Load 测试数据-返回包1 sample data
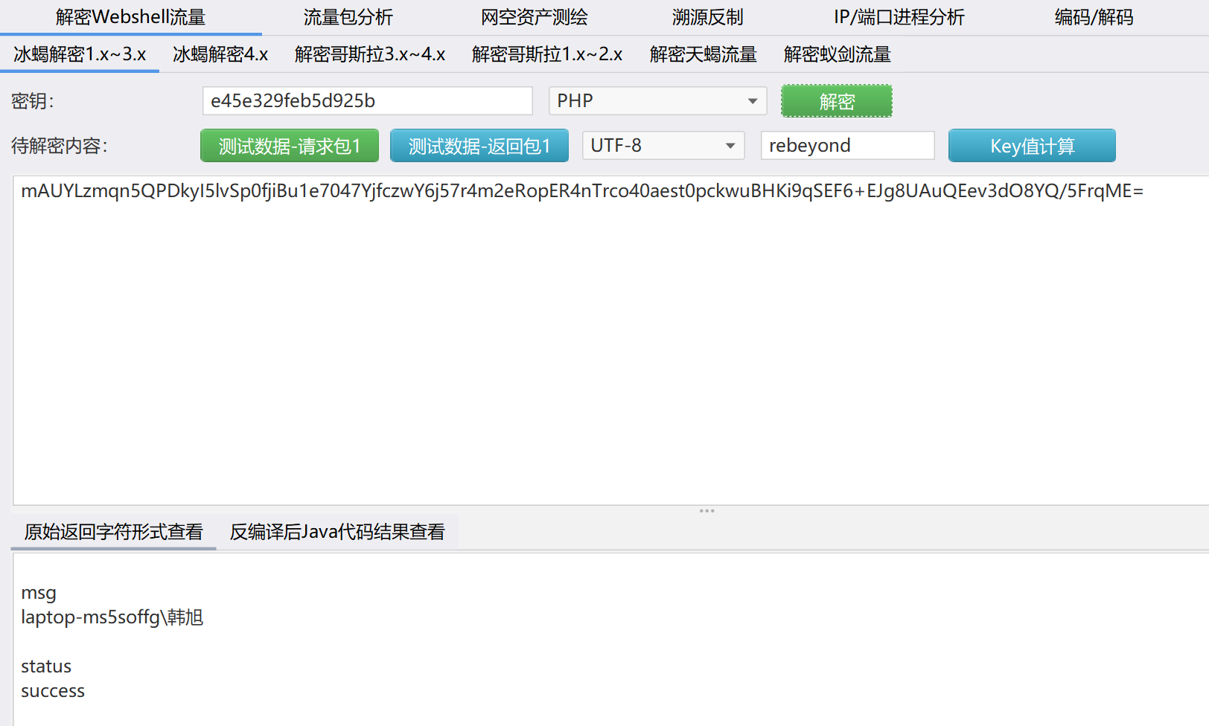Image resolution: width=1209 pixels, height=726 pixels. 479,146
